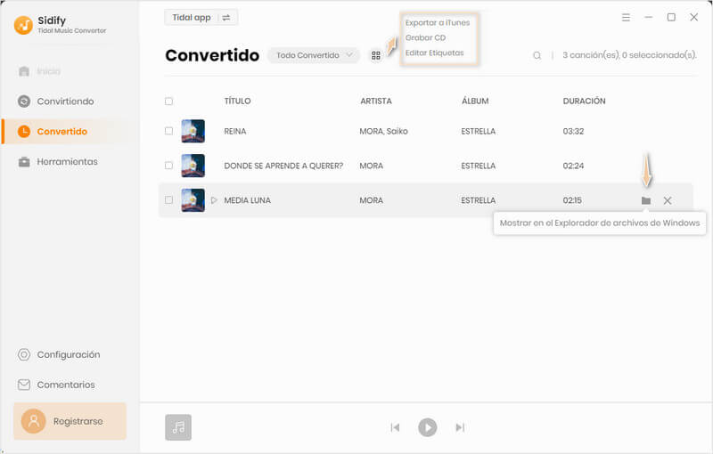Viewport: 713px width, 454px height.
Task: Check the DONDE SE APRENDE A QUERER? checkbox
Action: (x=168, y=166)
